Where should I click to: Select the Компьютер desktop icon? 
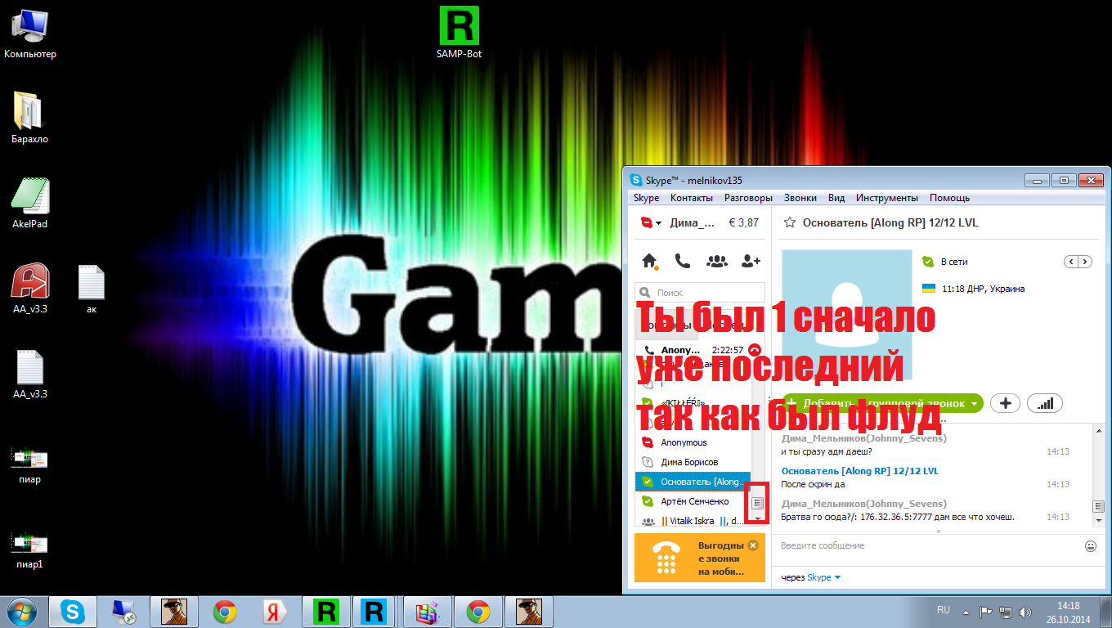click(30, 33)
